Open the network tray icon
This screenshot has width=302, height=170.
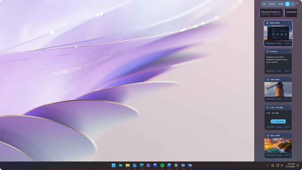pyautogui.click(x=277, y=165)
